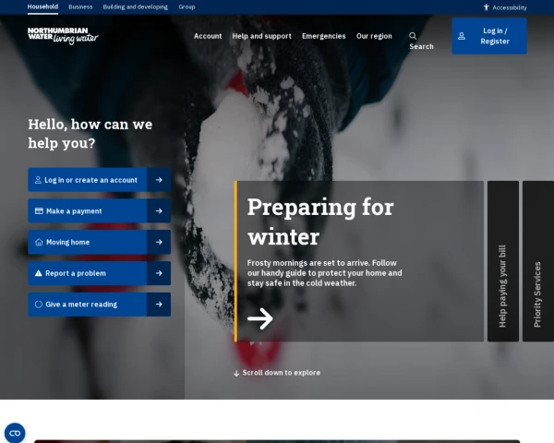This screenshot has height=443, width=554.
Task: Open the Accessibility link
Action: pyautogui.click(x=510, y=7)
